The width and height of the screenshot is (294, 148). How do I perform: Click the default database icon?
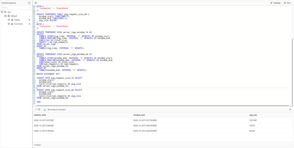(x=9, y=16)
